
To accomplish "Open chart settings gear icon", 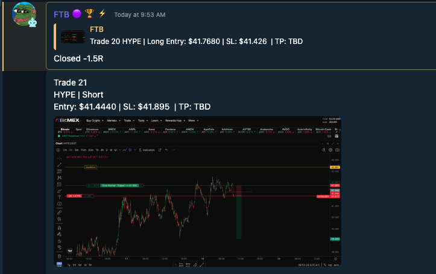I will click(330, 150).
